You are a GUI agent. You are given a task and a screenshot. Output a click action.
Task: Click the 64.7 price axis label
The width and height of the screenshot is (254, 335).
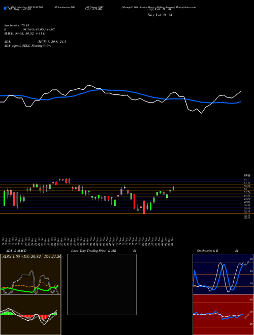(247, 180)
